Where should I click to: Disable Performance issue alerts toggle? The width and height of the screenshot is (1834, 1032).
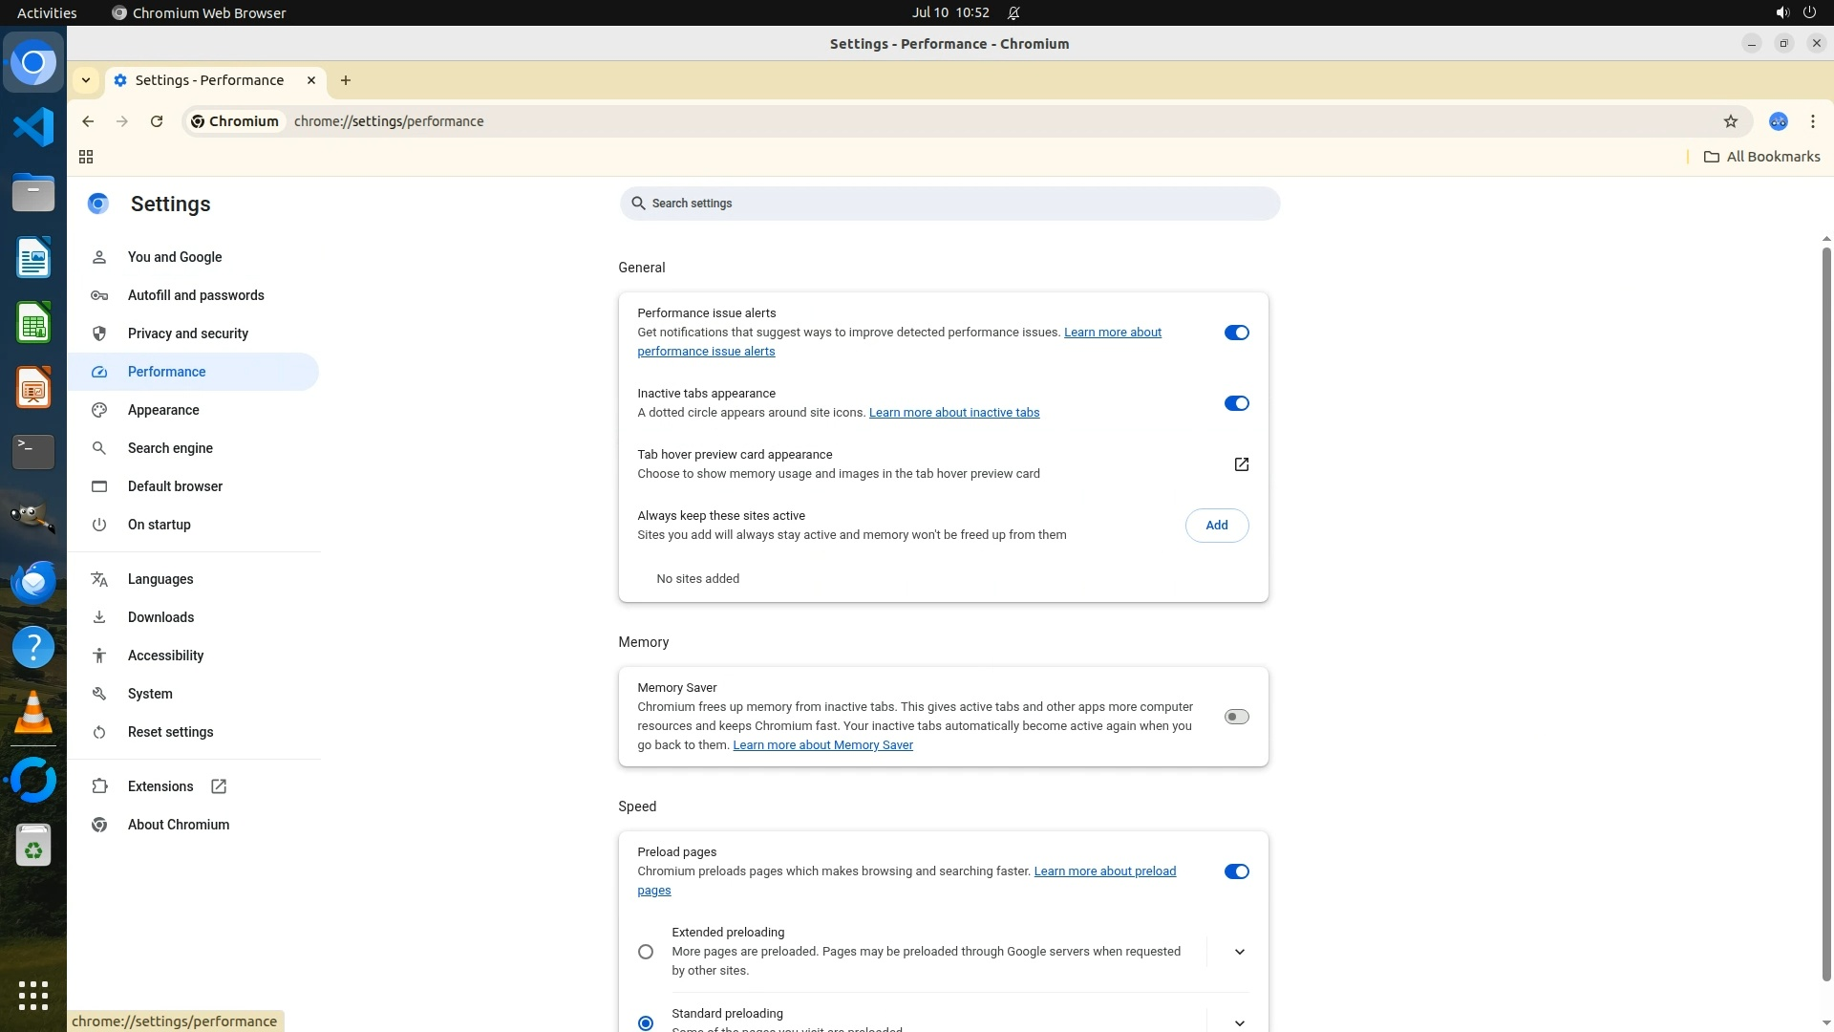tap(1236, 333)
